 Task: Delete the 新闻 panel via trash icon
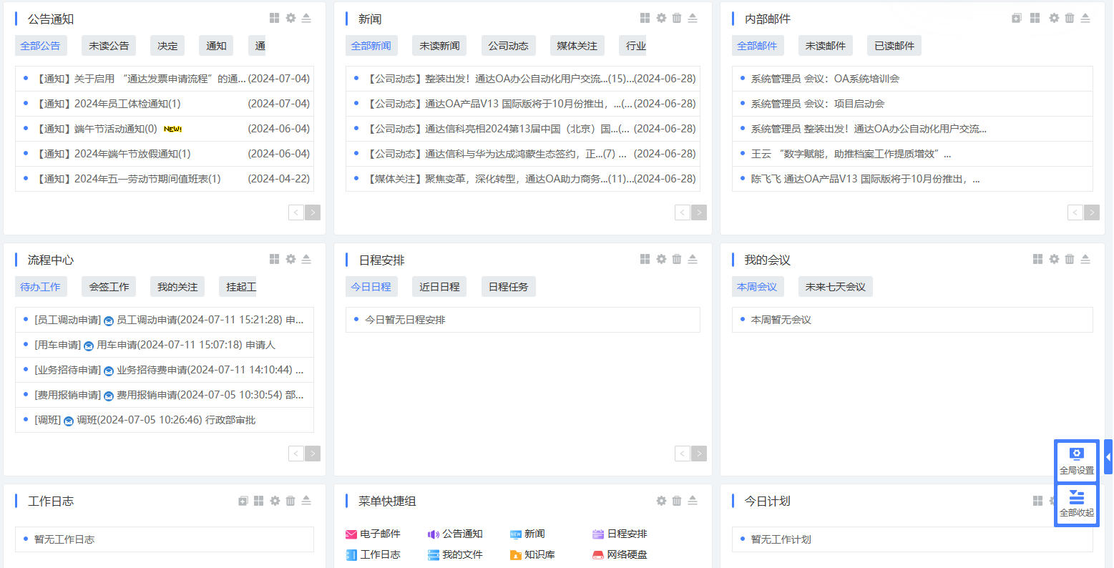click(677, 18)
